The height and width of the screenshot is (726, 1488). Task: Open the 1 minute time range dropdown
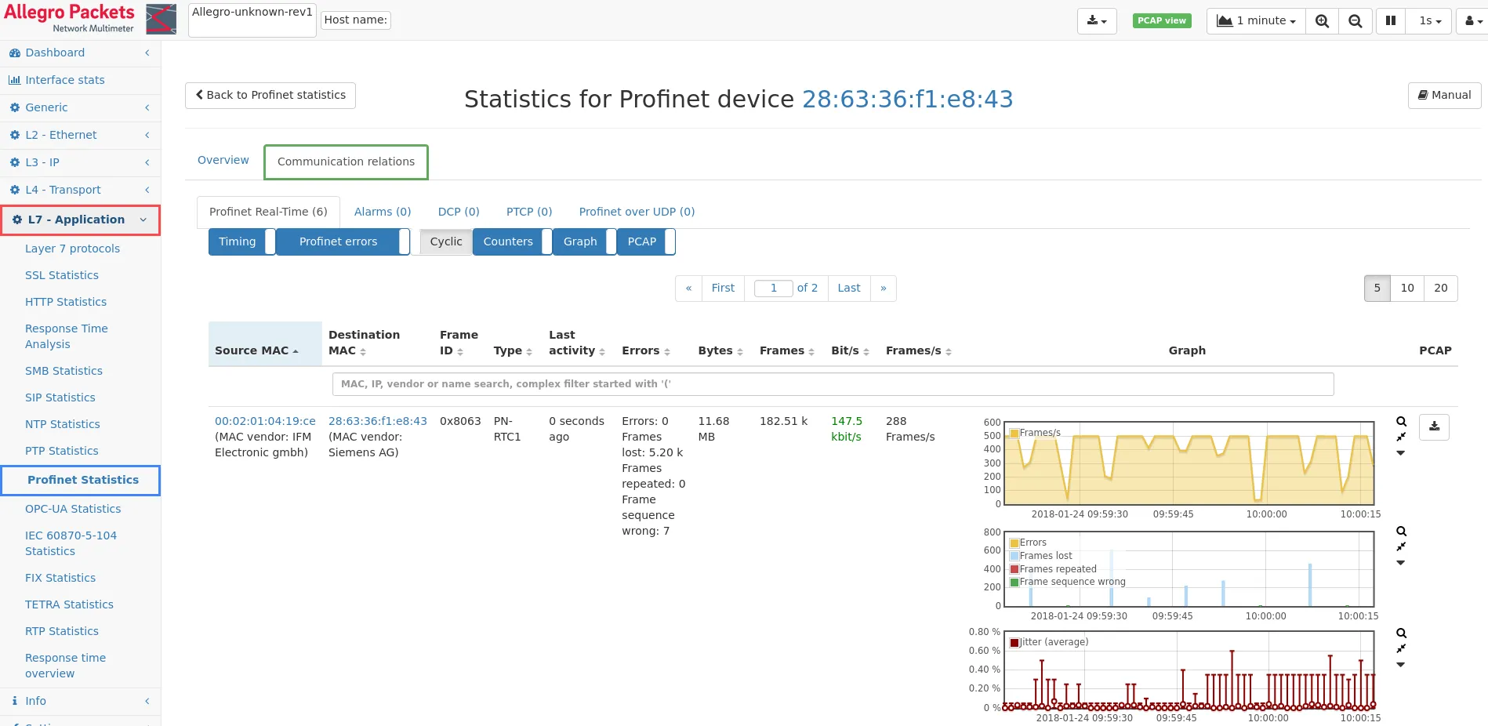(1256, 21)
